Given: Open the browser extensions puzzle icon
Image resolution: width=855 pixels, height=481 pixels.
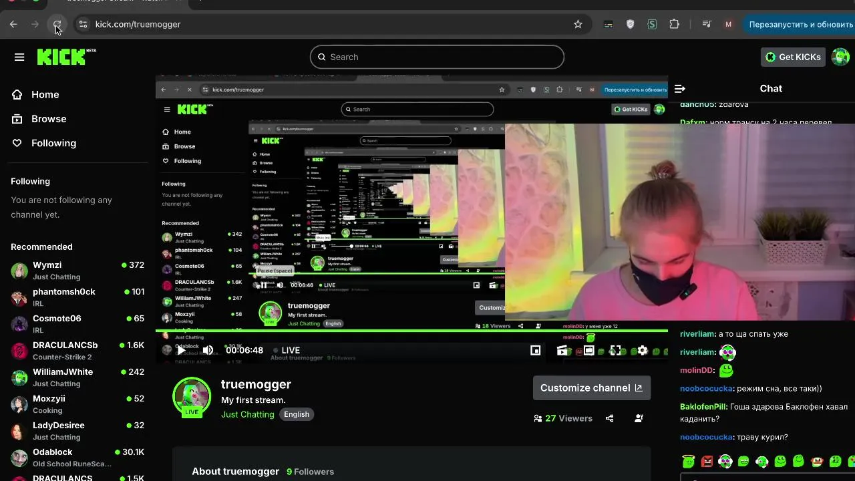Looking at the screenshot, I should pyautogui.click(x=674, y=24).
